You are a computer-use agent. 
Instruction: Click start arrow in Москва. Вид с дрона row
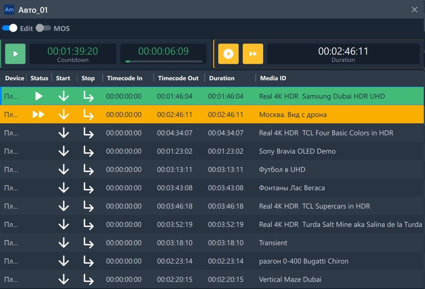click(64, 114)
